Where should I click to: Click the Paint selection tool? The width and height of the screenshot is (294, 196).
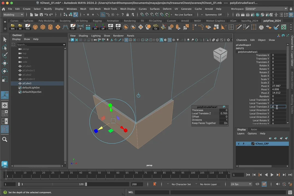(5, 55)
